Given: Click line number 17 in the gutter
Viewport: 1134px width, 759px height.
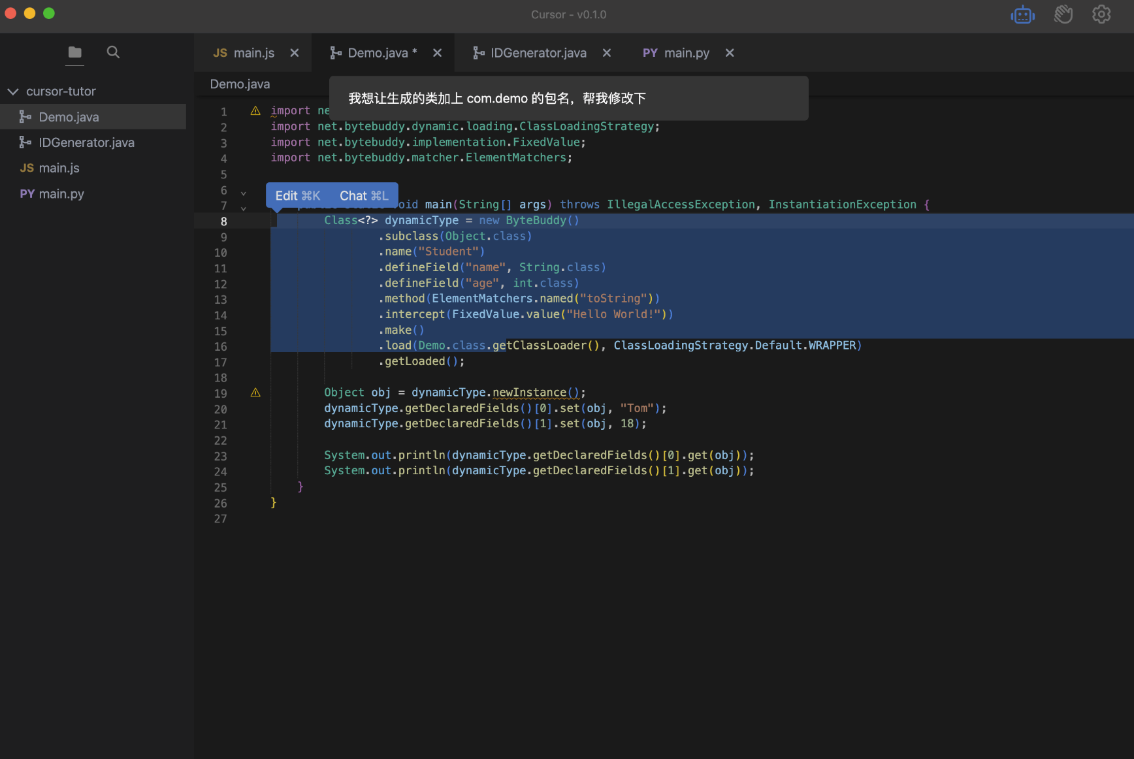Looking at the screenshot, I should coord(221,363).
